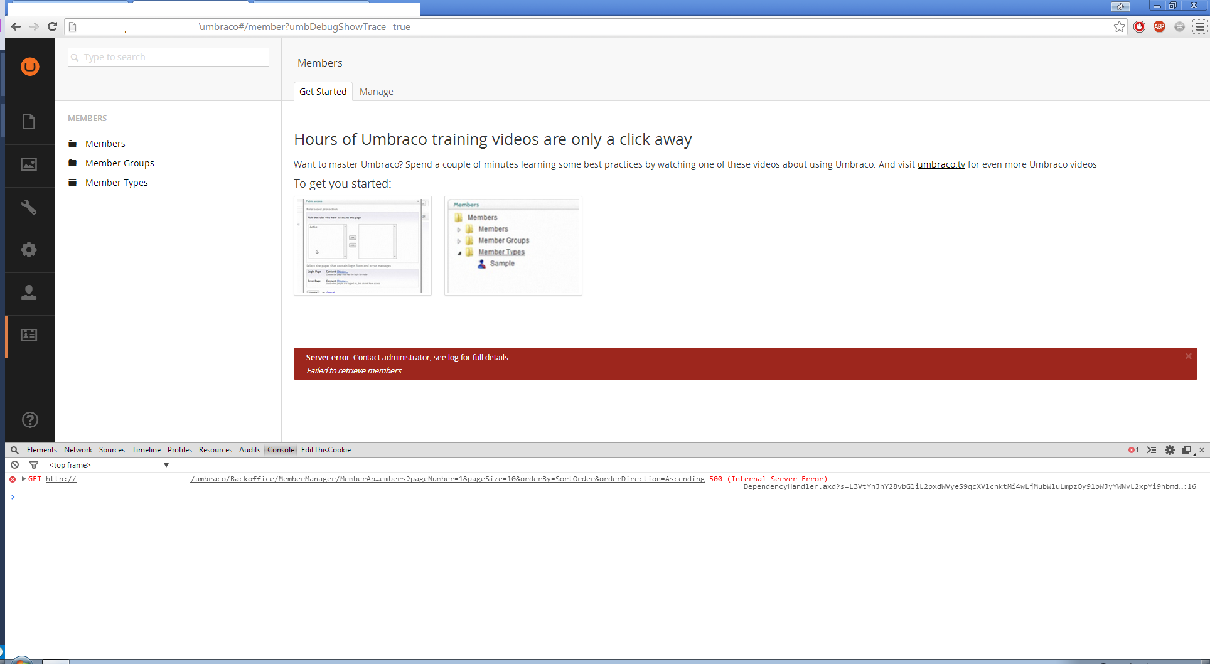Open the Help question mark icon
The width and height of the screenshot is (1210, 664).
(x=29, y=420)
